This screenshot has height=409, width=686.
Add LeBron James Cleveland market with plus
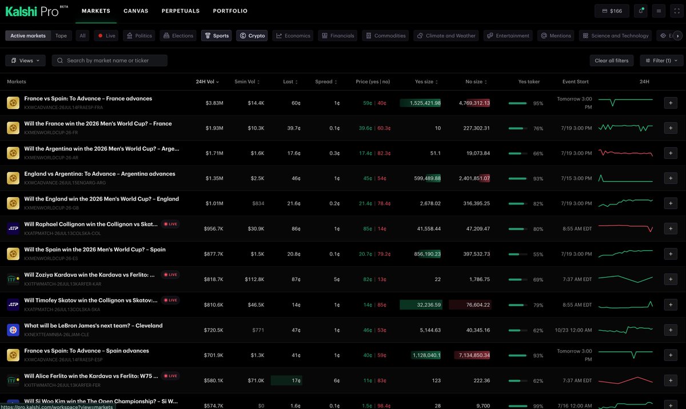(670, 330)
